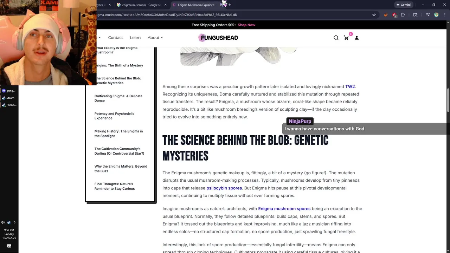The image size is (450, 253).
Task: Open the user account icon
Action: coord(356,38)
